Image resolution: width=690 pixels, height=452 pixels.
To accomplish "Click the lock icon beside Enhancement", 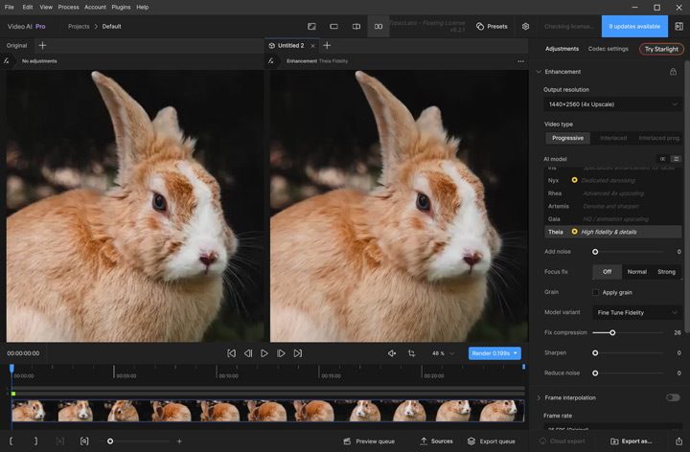I will (673, 71).
